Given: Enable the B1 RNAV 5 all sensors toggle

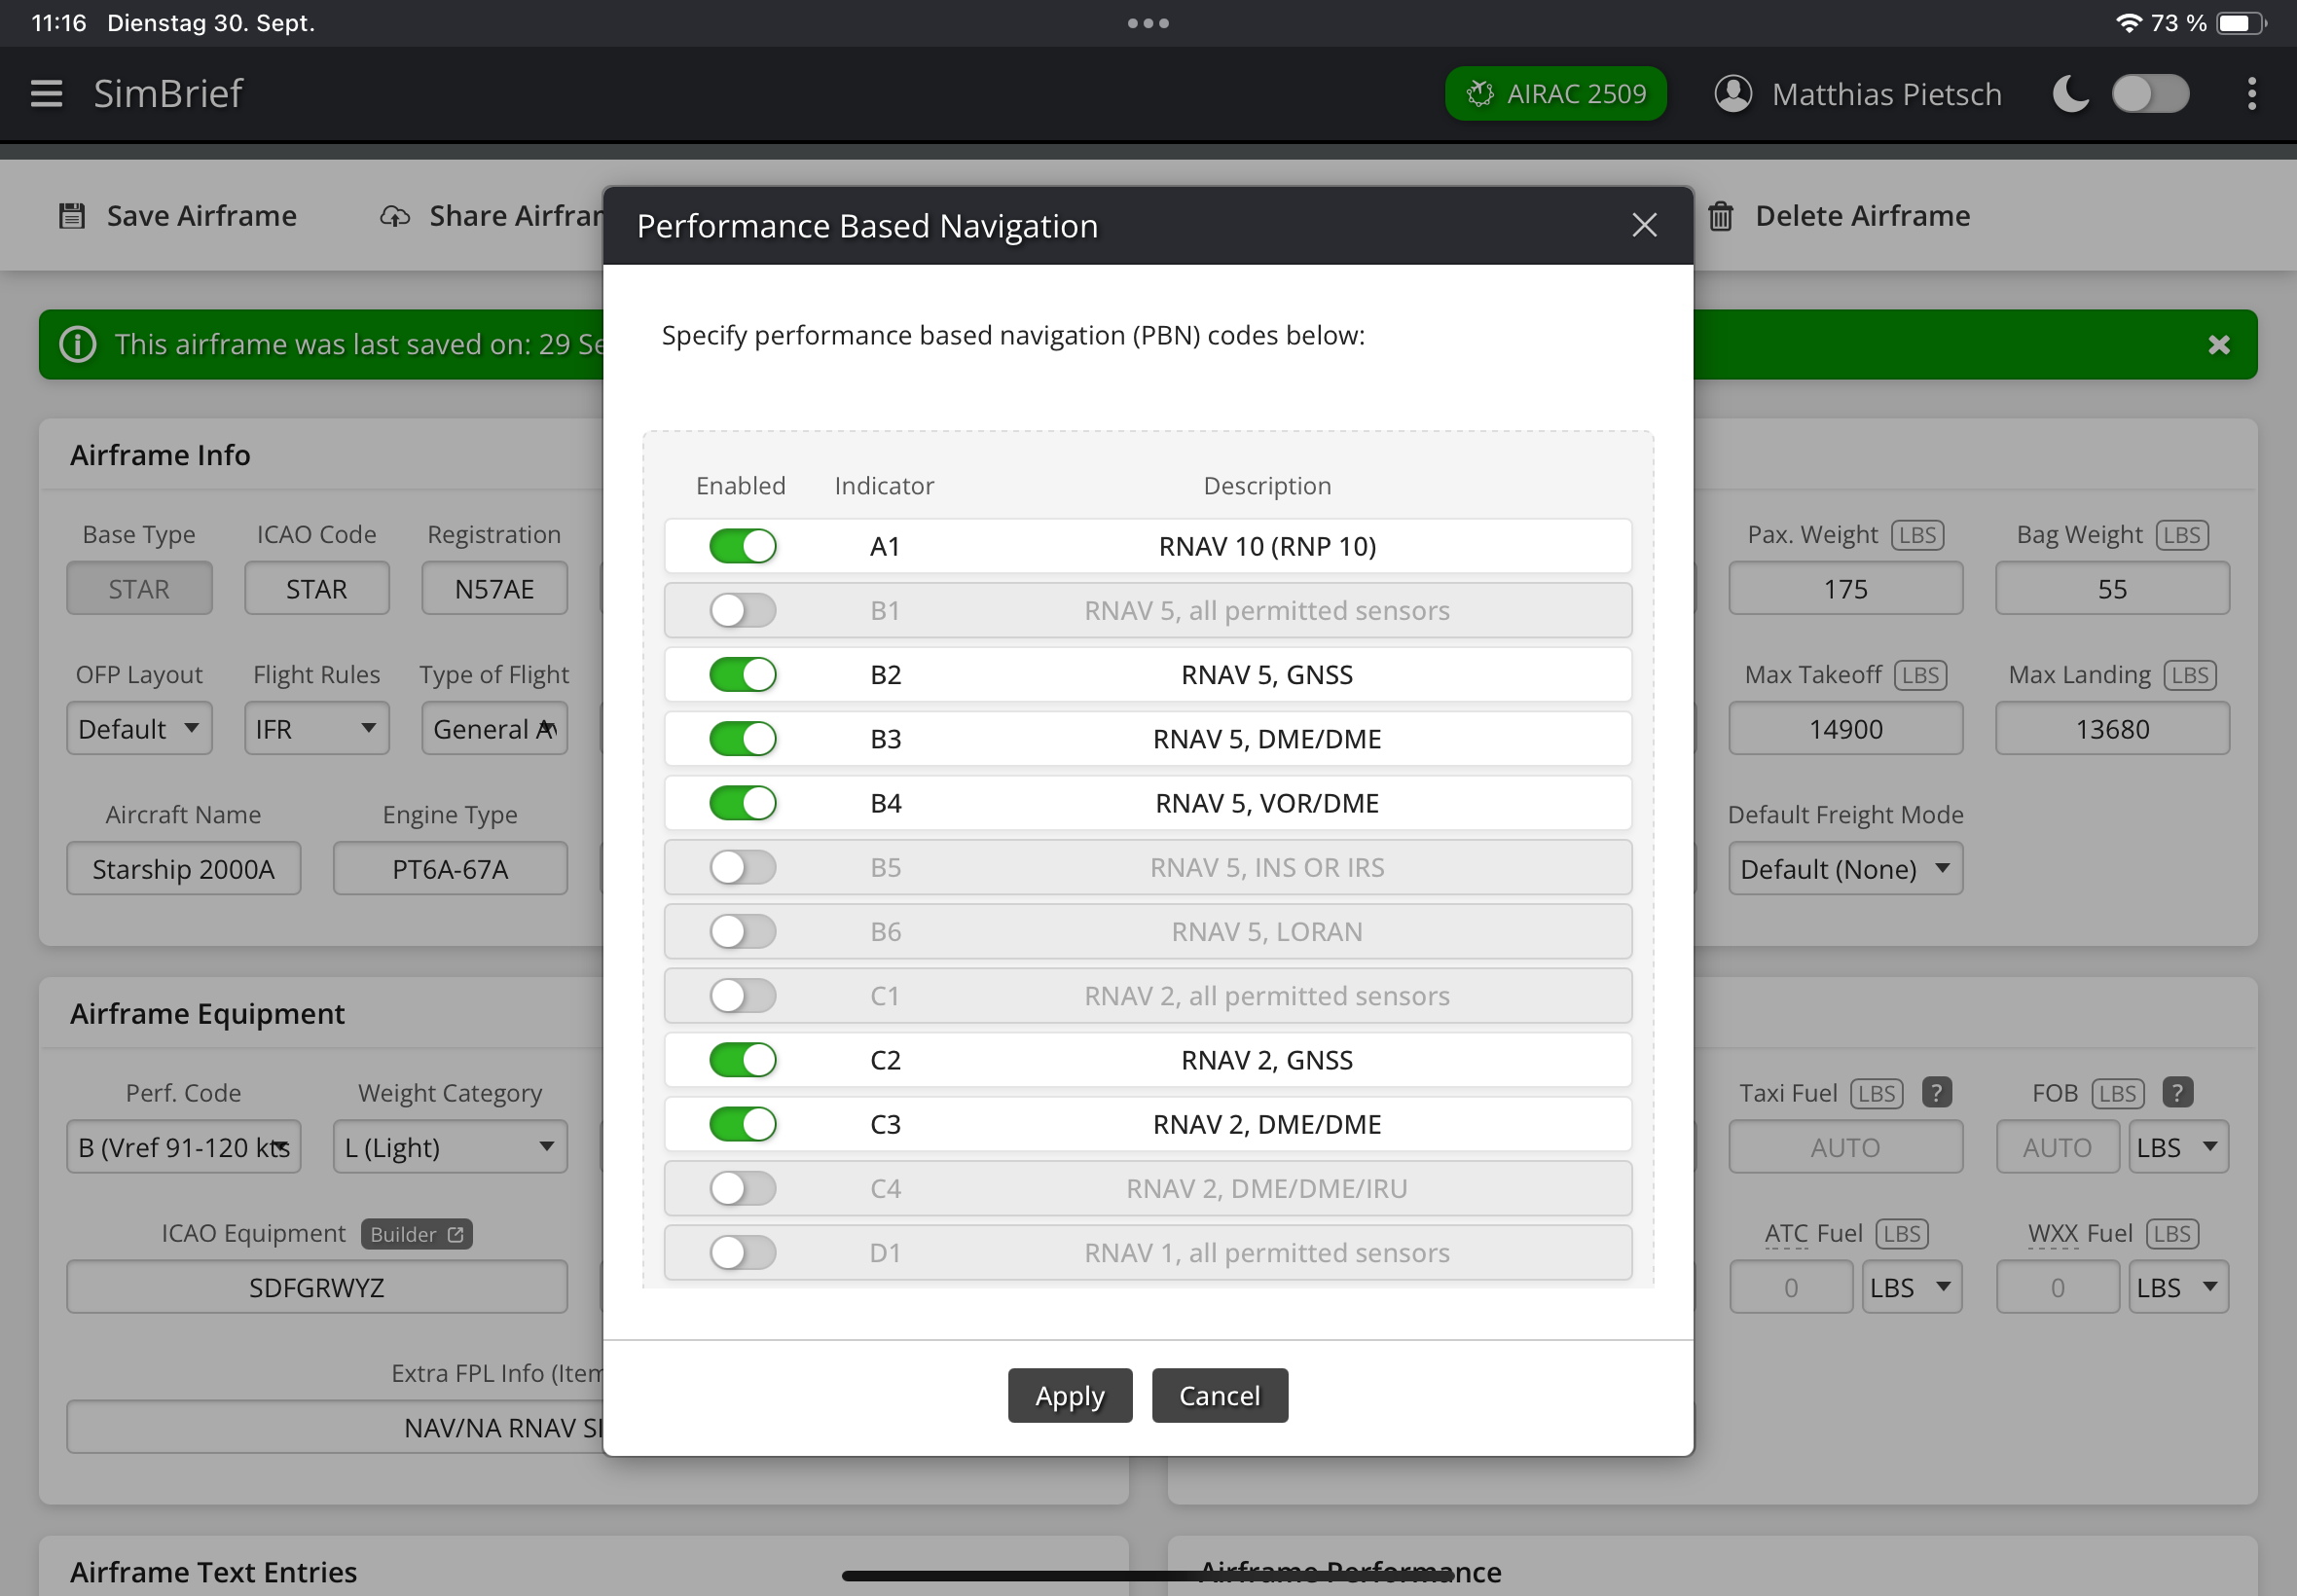Looking at the screenshot, I should [x=742, y=611].
